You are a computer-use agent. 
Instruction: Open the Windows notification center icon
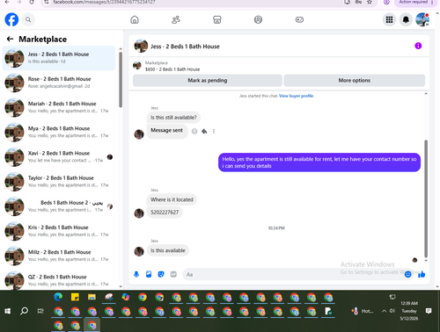(x=429, y=311)
